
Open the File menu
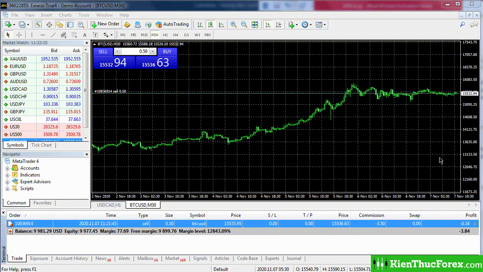pyautogui.click(x=15, y=15)
